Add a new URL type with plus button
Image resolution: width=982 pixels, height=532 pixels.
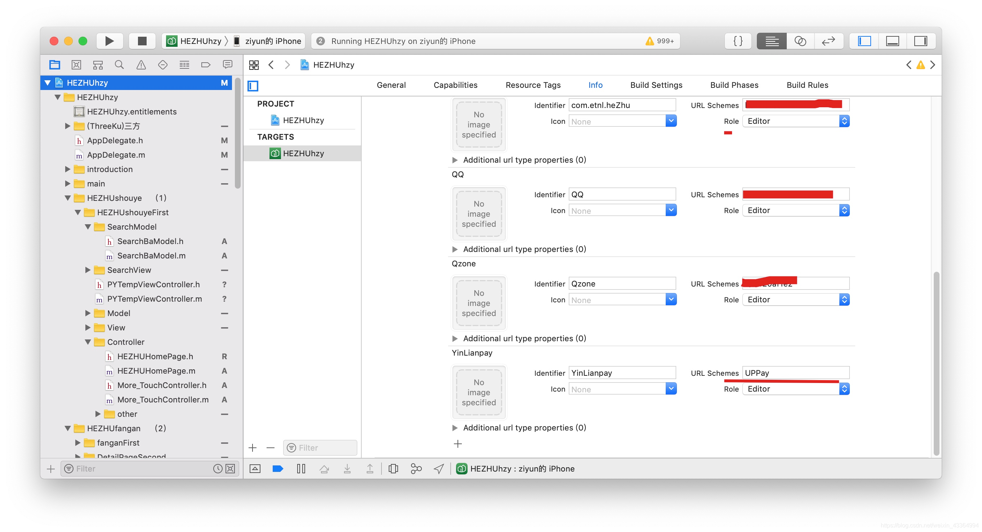coord(457,444)
